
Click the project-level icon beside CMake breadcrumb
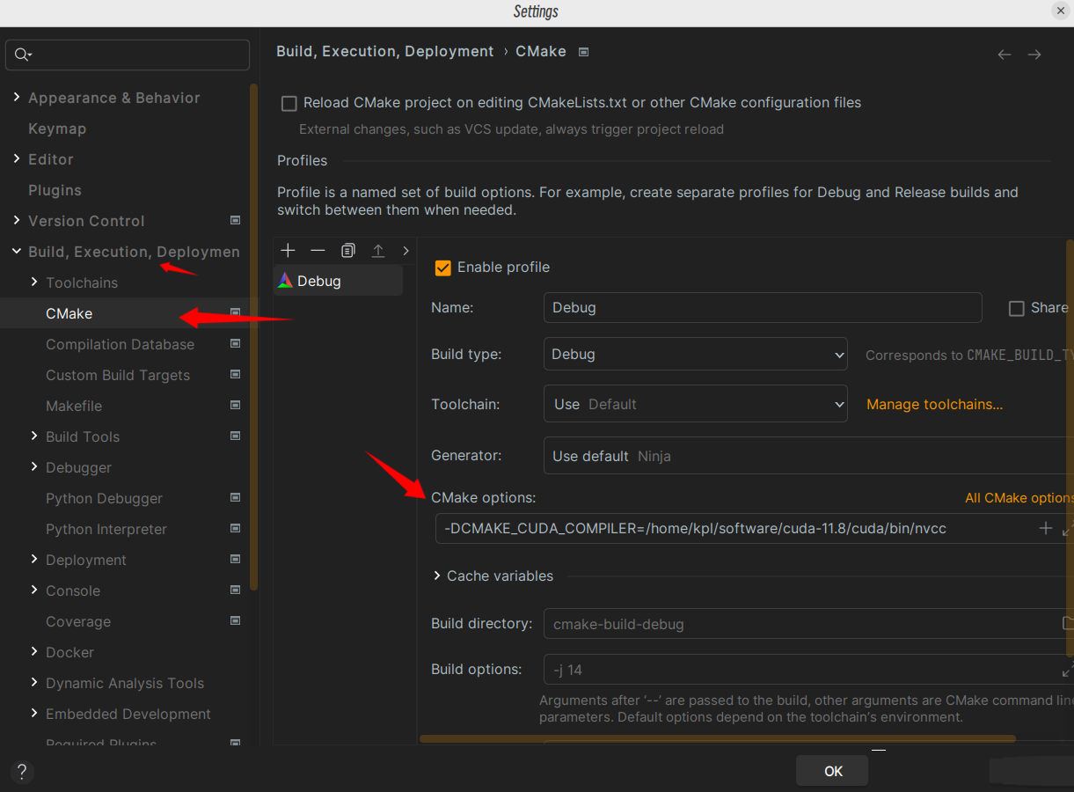click(x=583, y=52)
